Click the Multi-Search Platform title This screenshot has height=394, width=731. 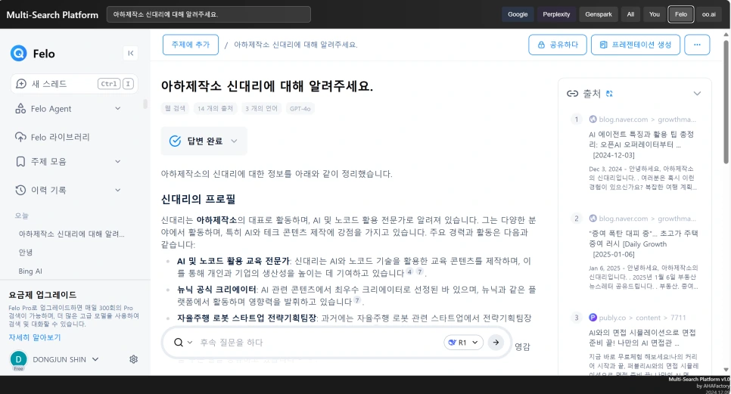click(x=52, y=15)
